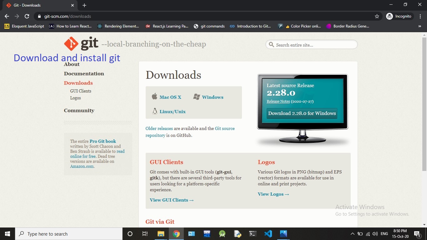Open the Wi-Fi network tray icon
The height and width of the screenshot is (240, 427).
click(x=368, y=234)
